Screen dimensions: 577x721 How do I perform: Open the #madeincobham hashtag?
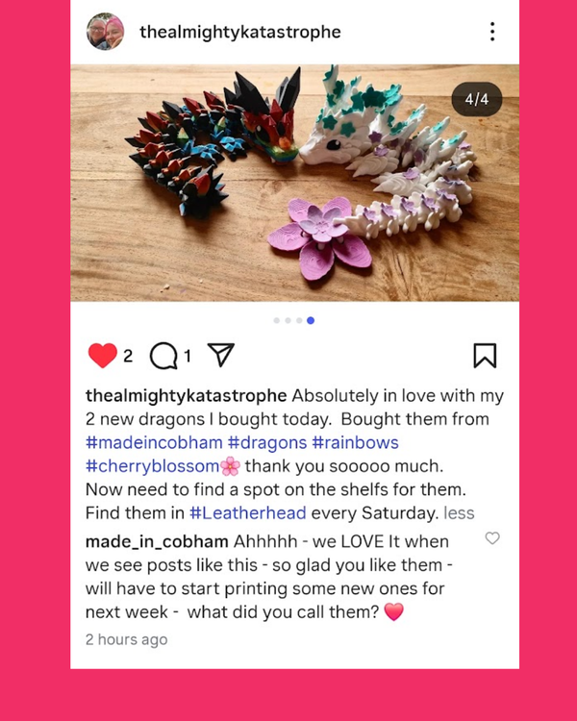(154, 442)
